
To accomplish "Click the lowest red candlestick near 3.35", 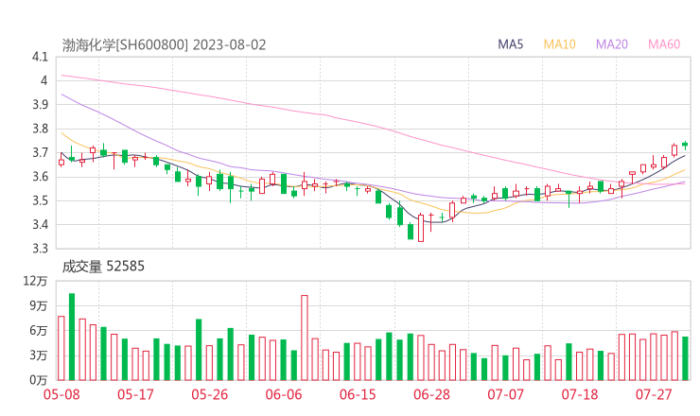I will click(x=421, y=228).
